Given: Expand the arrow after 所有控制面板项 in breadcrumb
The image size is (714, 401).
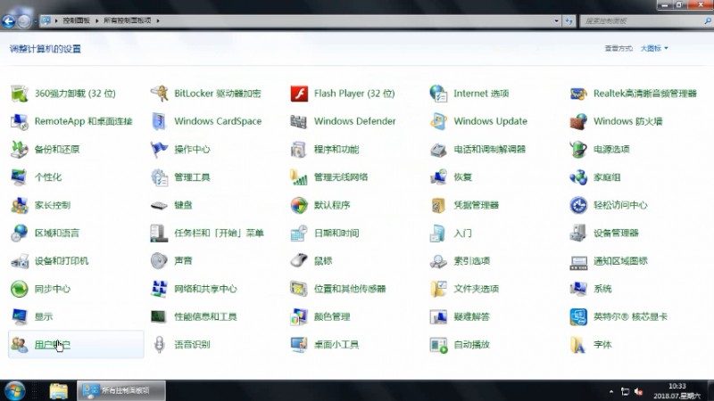Looking at the screenshot, I should pyautogui.click(x=158, y=20).
